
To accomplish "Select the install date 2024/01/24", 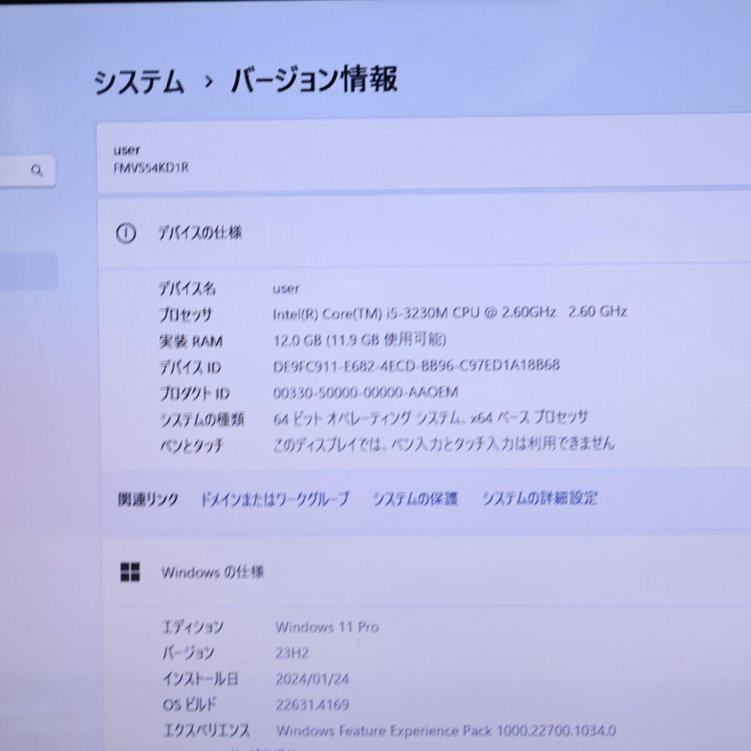I will pyautogui.click(x=312, y=678).
